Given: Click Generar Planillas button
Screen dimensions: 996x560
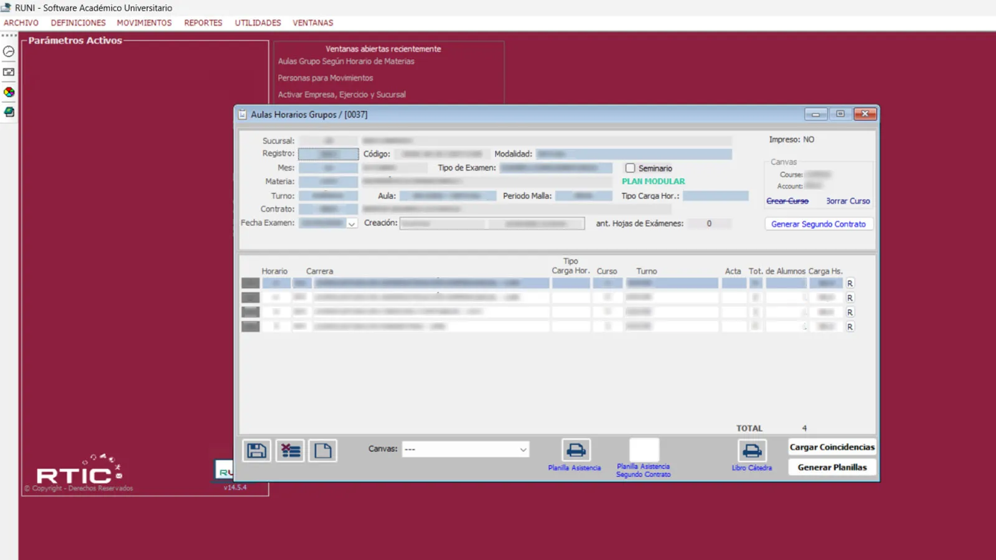Looking at the screenshot, I should coord(832,467).
